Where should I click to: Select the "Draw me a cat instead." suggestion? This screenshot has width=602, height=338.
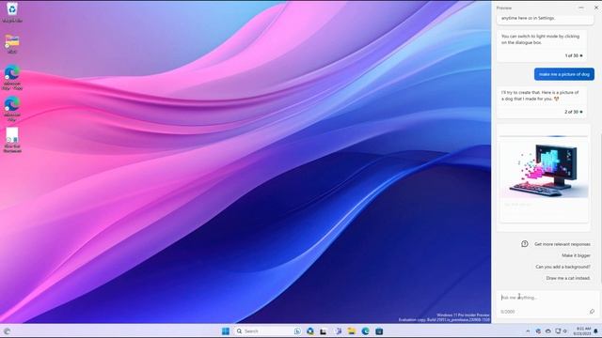point(568,278)
